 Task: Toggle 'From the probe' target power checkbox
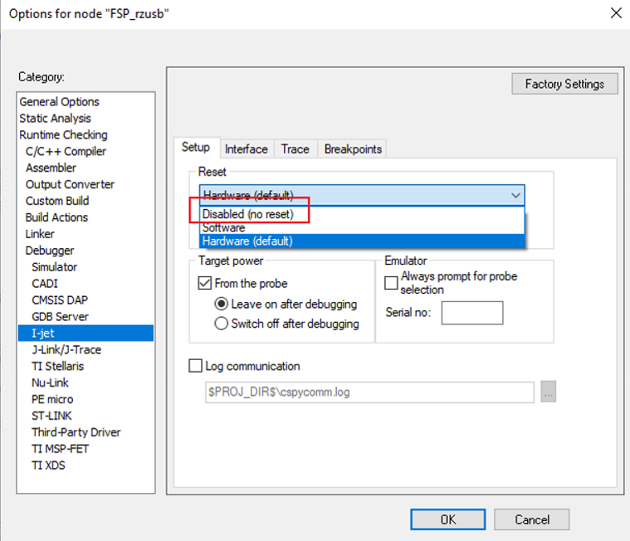[x=205, y=284]
